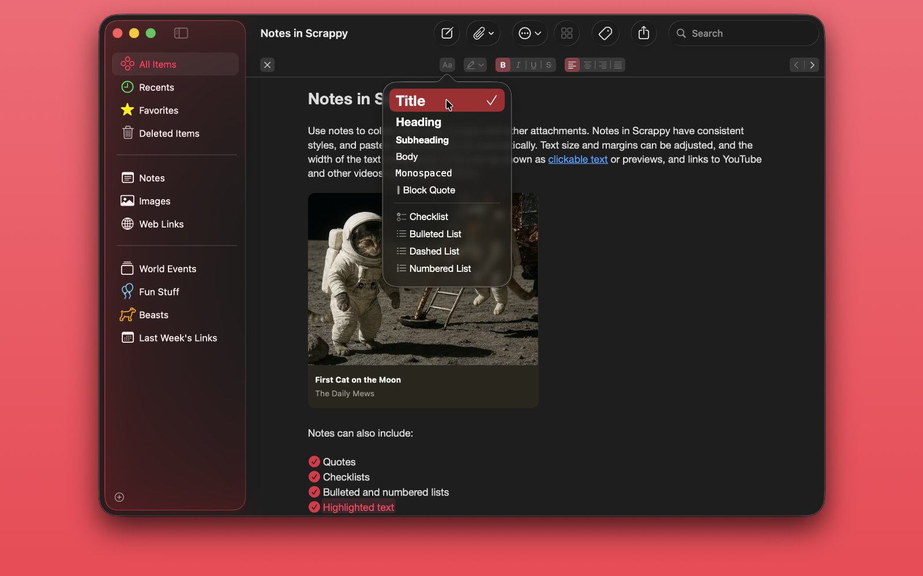The width and height of the screenshot is (923, 576).
Task: Click the Images sidebar icon
Action: pyautogui.click(x=127, y=200)
